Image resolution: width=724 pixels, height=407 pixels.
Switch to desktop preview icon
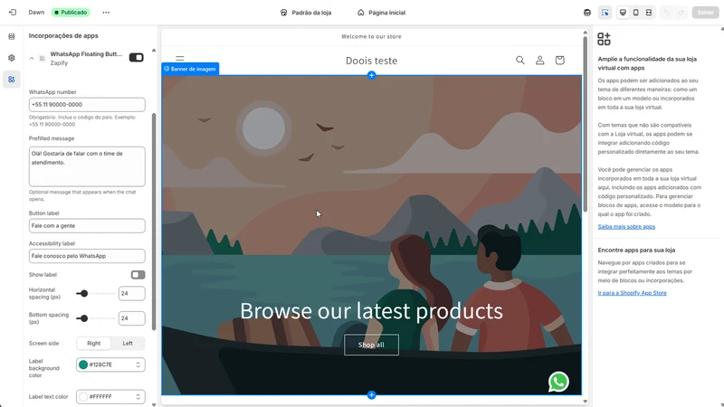[x=623, y=13]
